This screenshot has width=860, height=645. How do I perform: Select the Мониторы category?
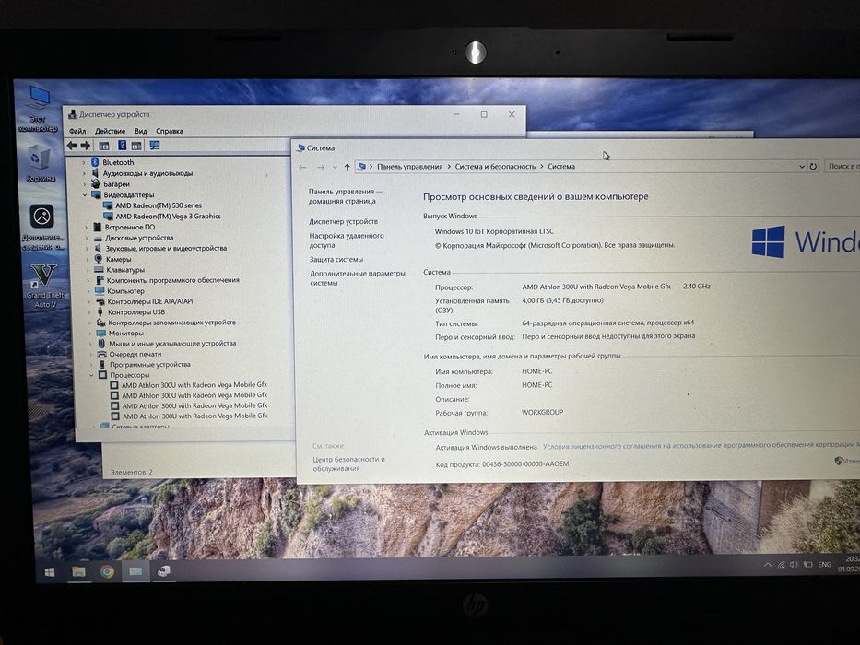point(125,334)
